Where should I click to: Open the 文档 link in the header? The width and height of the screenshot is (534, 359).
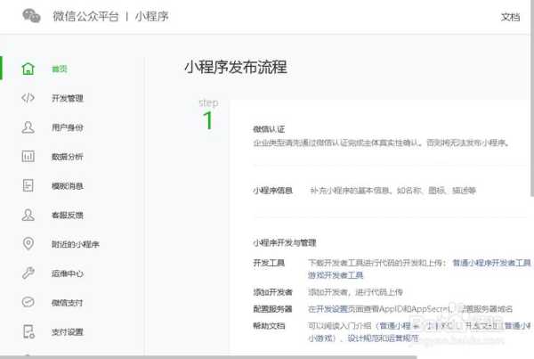point(510,17)
